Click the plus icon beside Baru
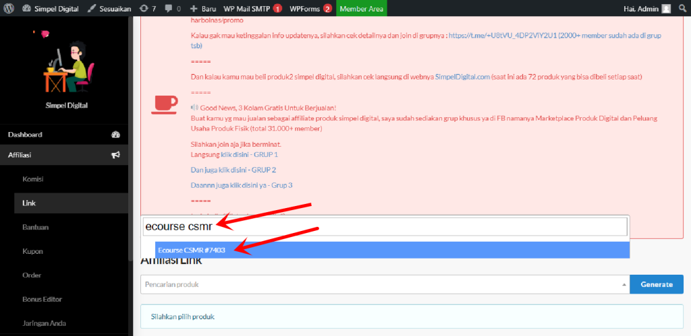Image resolution: width=691 pixels, height=336 pixels. tap(194, 8)
